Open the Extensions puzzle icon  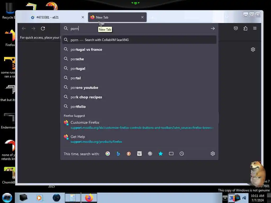point(245,28)
